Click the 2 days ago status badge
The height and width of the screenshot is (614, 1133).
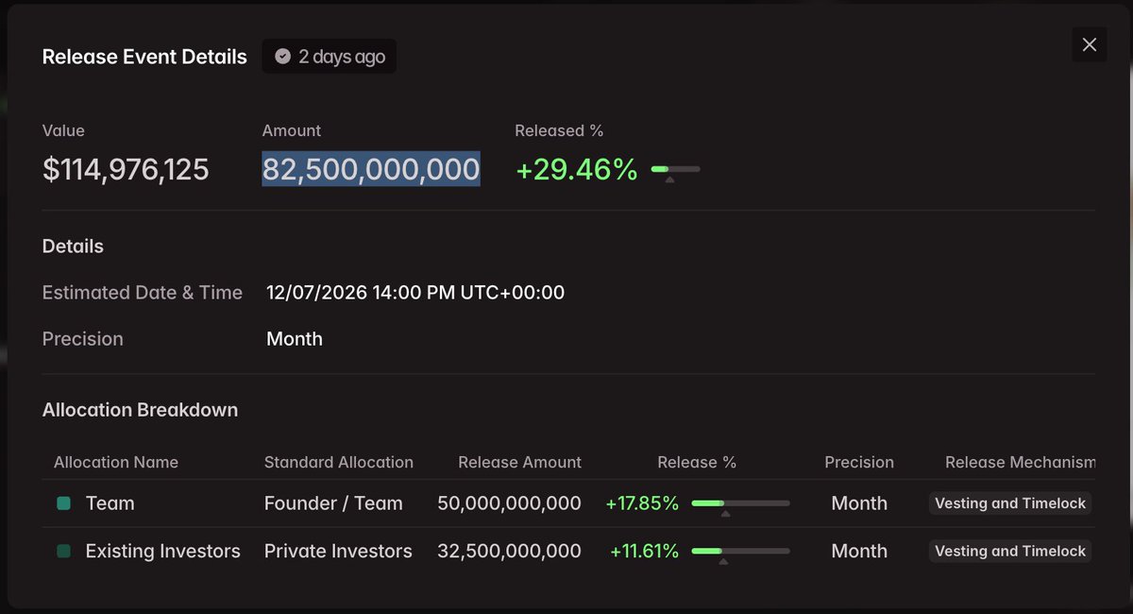330,57
